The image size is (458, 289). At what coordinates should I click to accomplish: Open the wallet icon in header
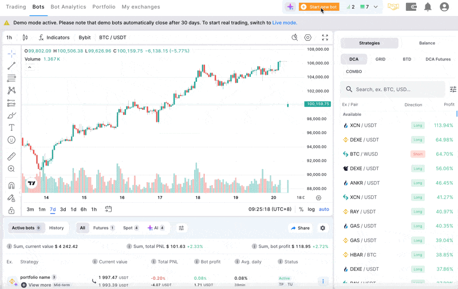[411, 7]
